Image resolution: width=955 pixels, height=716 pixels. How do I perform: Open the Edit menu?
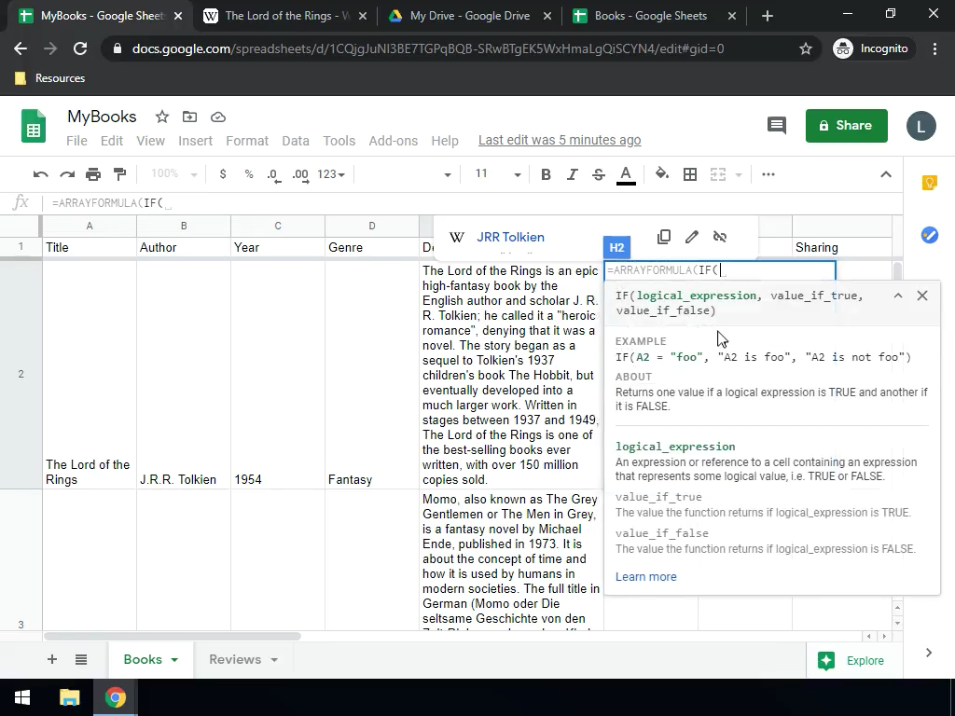[x=112, y=141]
